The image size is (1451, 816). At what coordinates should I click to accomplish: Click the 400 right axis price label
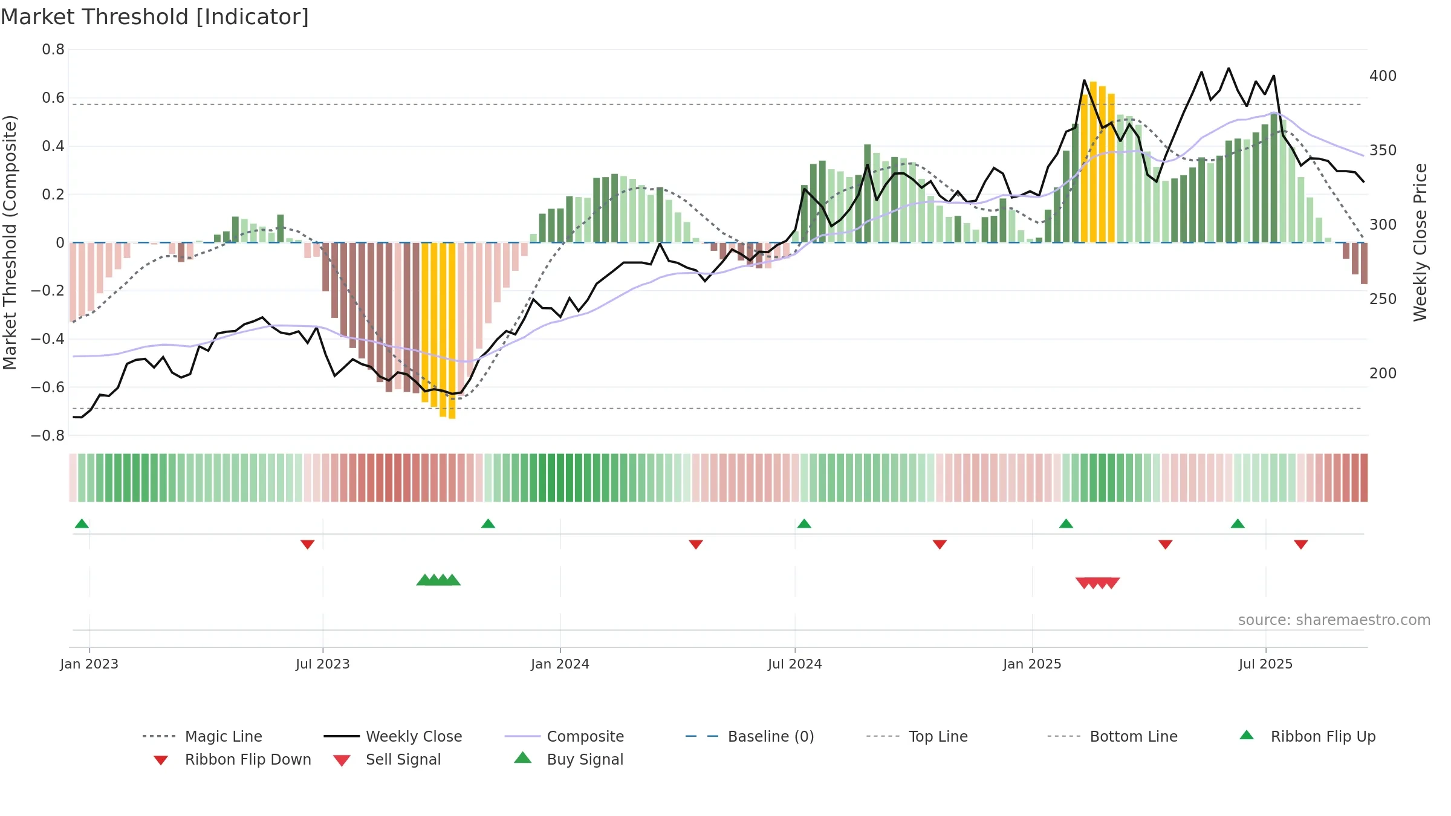(x=1383, y=76)
